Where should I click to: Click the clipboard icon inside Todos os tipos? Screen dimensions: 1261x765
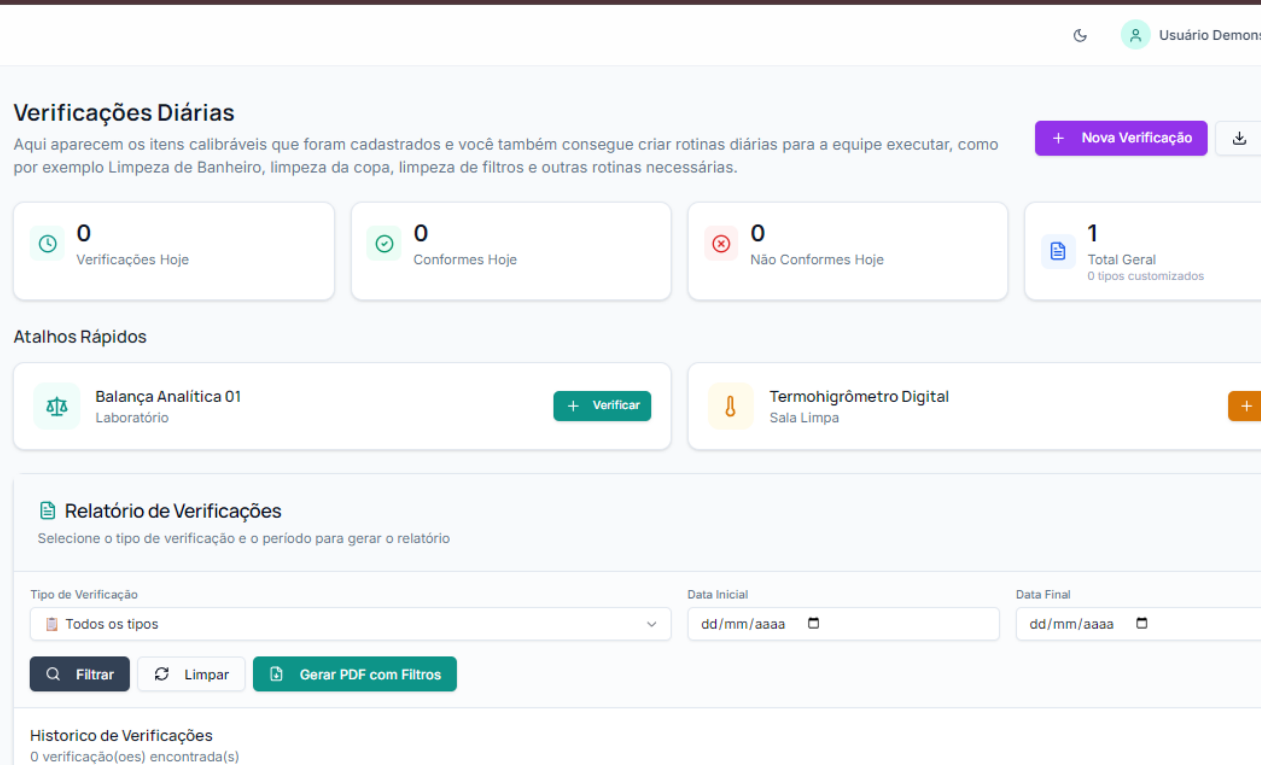pos(51,624)
